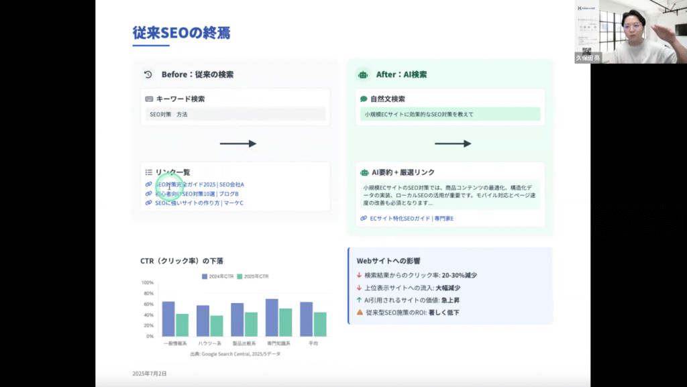
Task: Click the history clock icon beside Before
Action: 149,75
